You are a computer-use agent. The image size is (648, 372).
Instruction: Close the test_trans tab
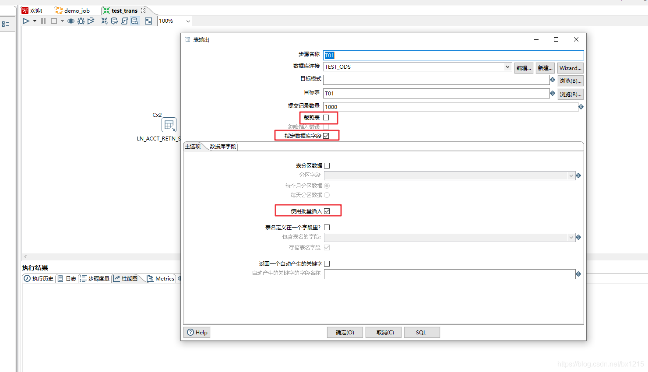143,11
